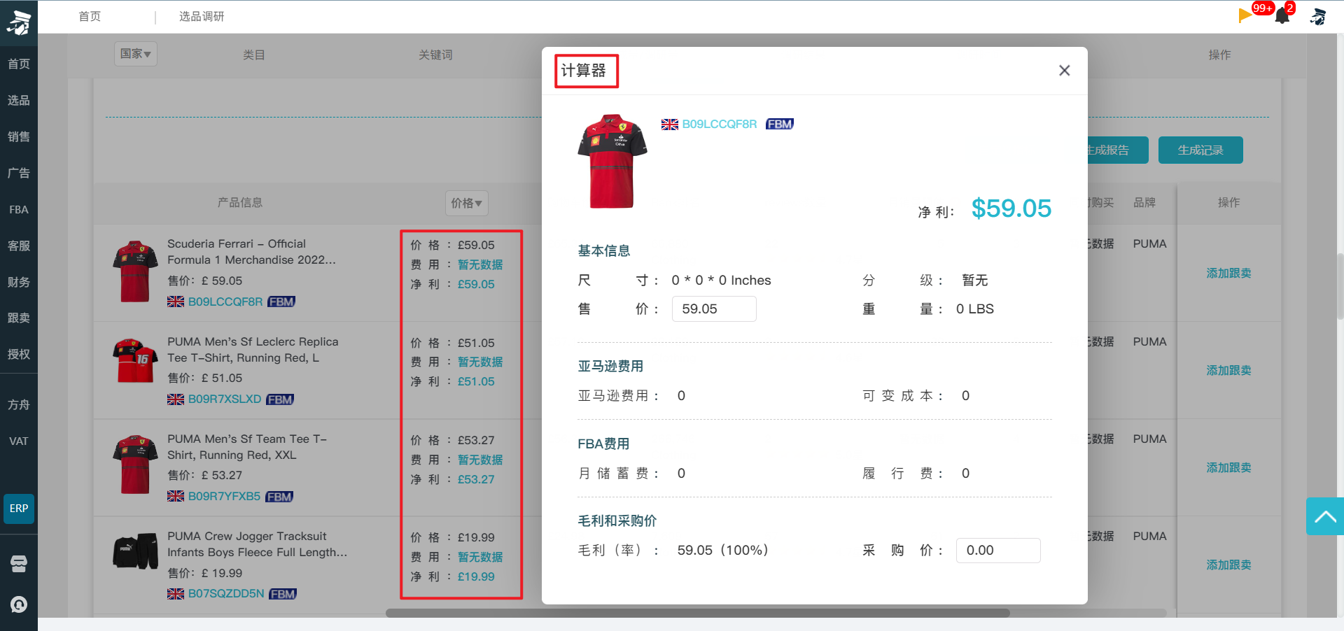Click FBM badge in calculator dialog
1344x631 pixels.
780,124
